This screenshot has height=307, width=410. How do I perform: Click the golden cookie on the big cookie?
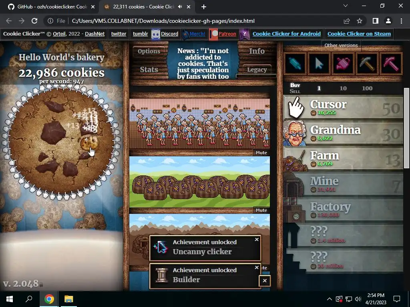coord(89,144)
